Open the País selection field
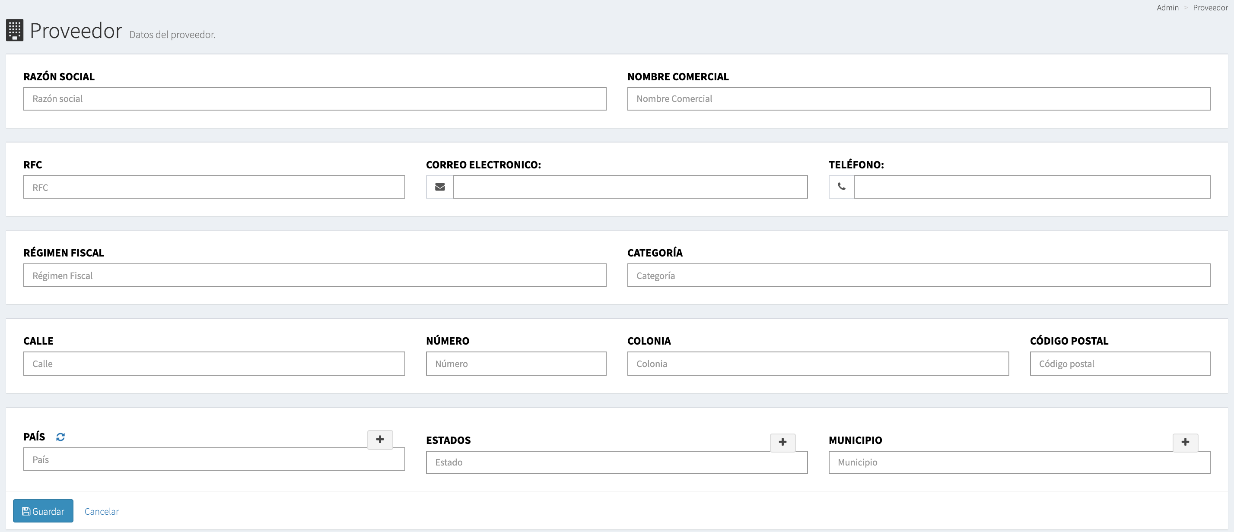Screen dimensions: 1234x532 (x=213, y=460)
